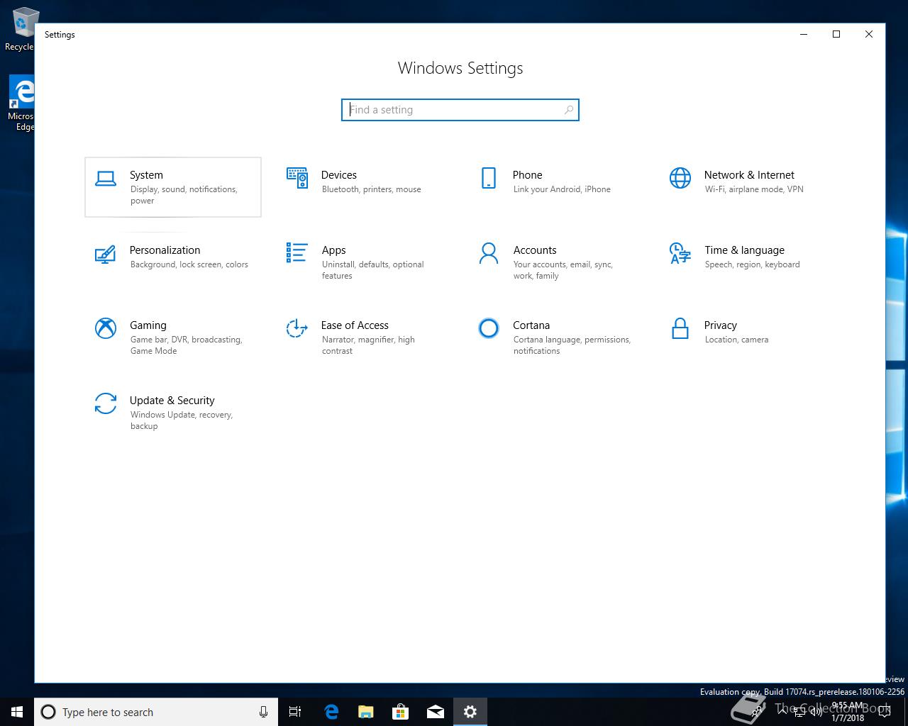This screenshot has width=908, height=726.
Task: Launch Microsoft Edge from the taskbar
Action: coord(331,712)
